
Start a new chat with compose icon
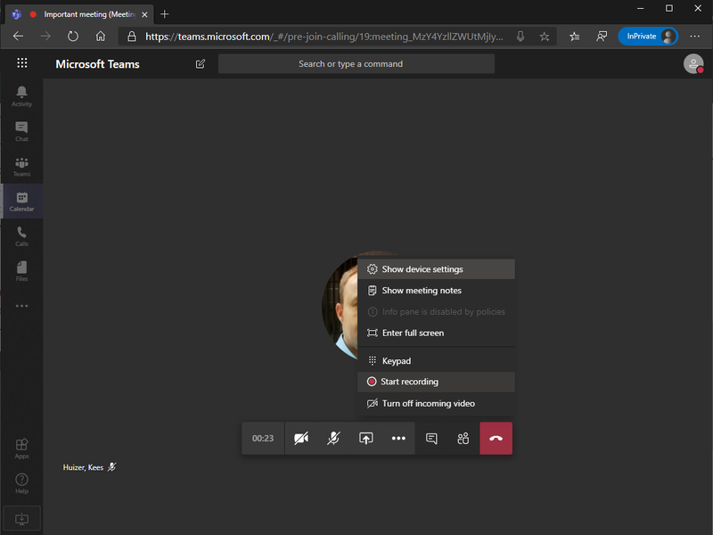point(200,63)
